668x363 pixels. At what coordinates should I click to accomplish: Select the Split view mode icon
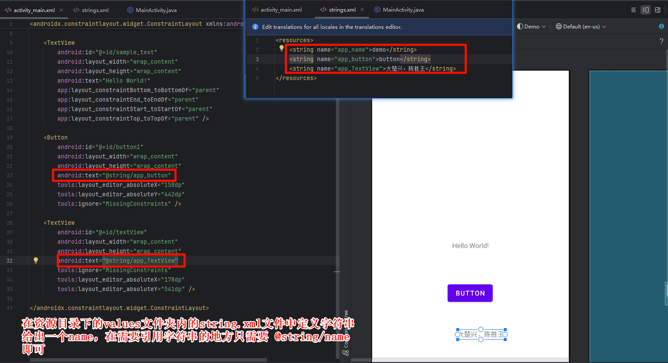click(645, 10)
